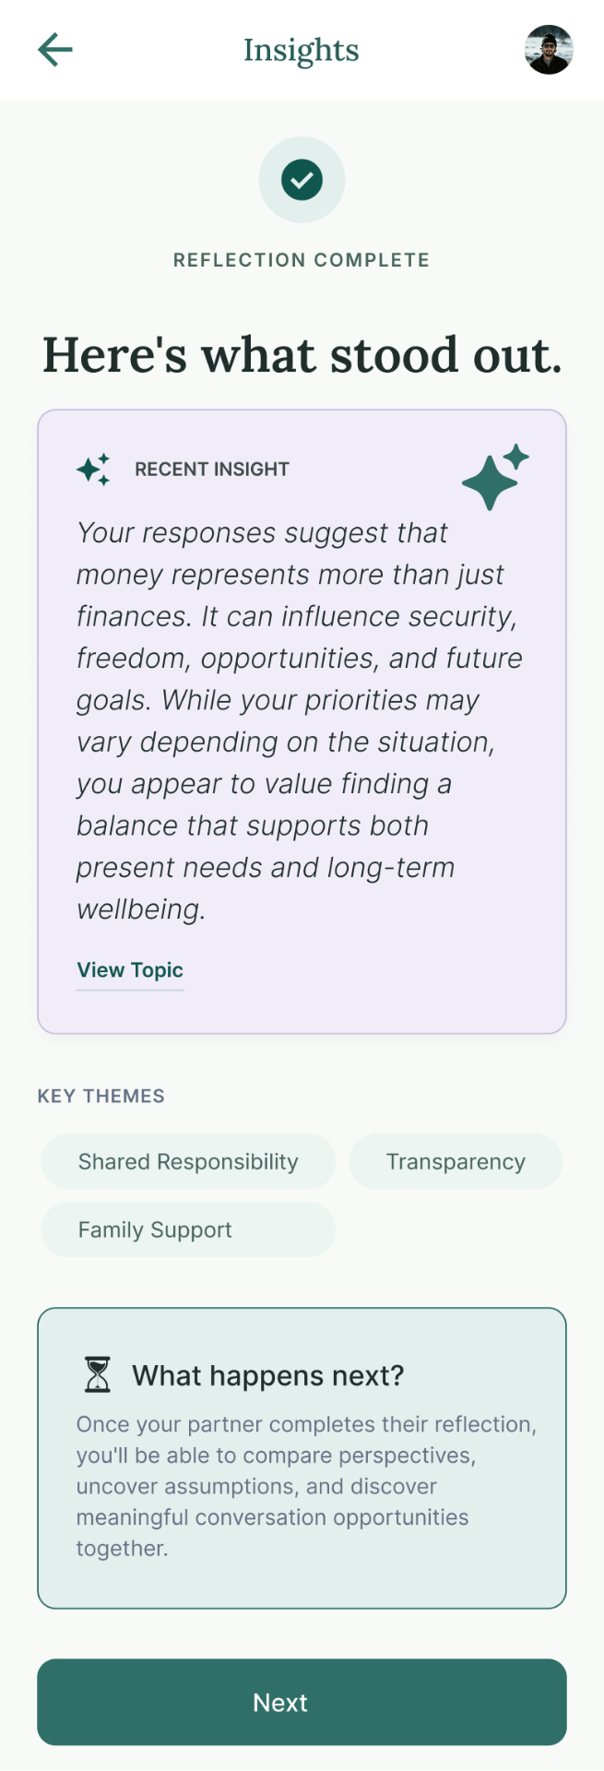
Task: Click the large sparkle decoration in insight card
Action: coord(495,477)
